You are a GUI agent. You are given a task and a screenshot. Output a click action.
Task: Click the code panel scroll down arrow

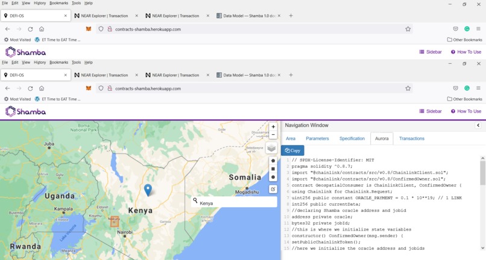pos(482,248)
